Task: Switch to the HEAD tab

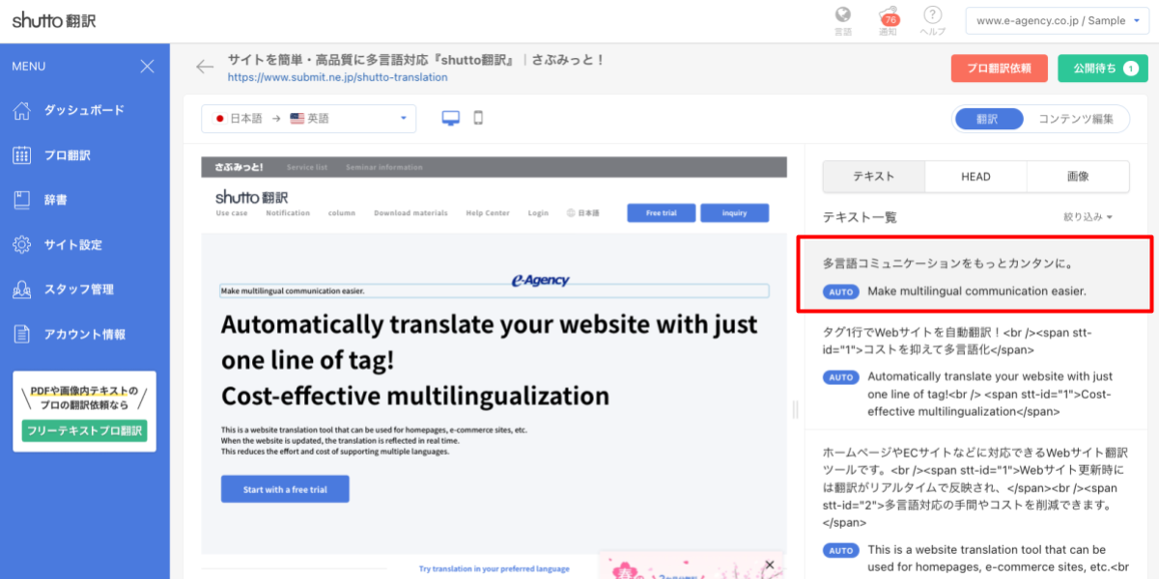Action: [x=975, y=177]
